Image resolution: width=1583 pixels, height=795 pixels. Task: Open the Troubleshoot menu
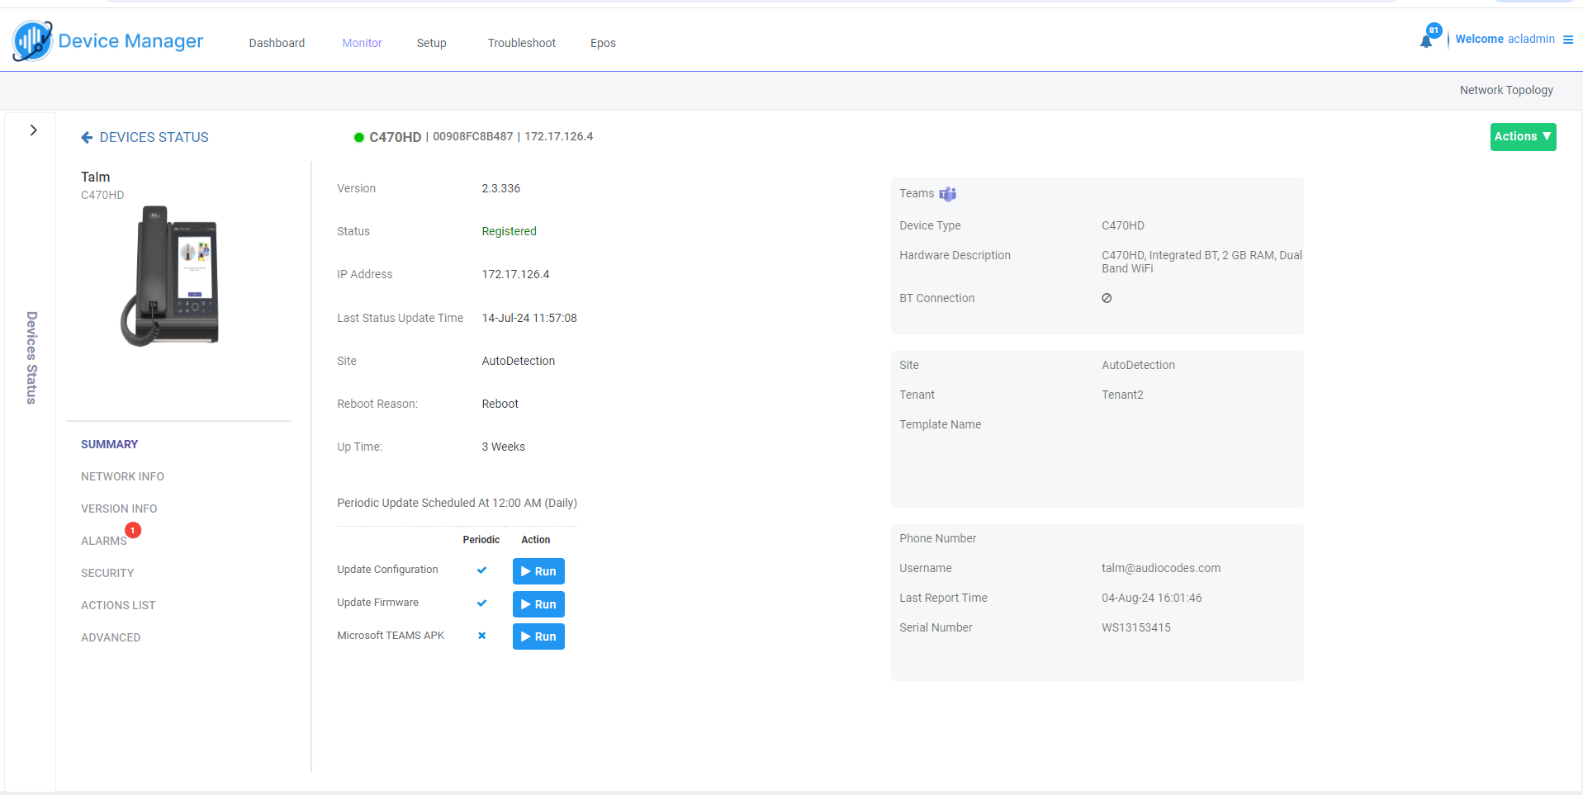[x=521, y=43]
